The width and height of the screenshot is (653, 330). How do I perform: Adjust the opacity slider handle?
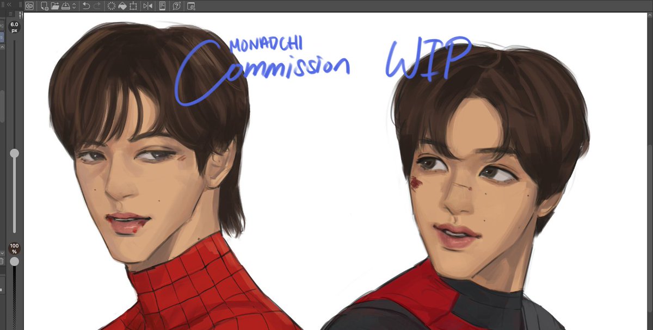[15, 261]
